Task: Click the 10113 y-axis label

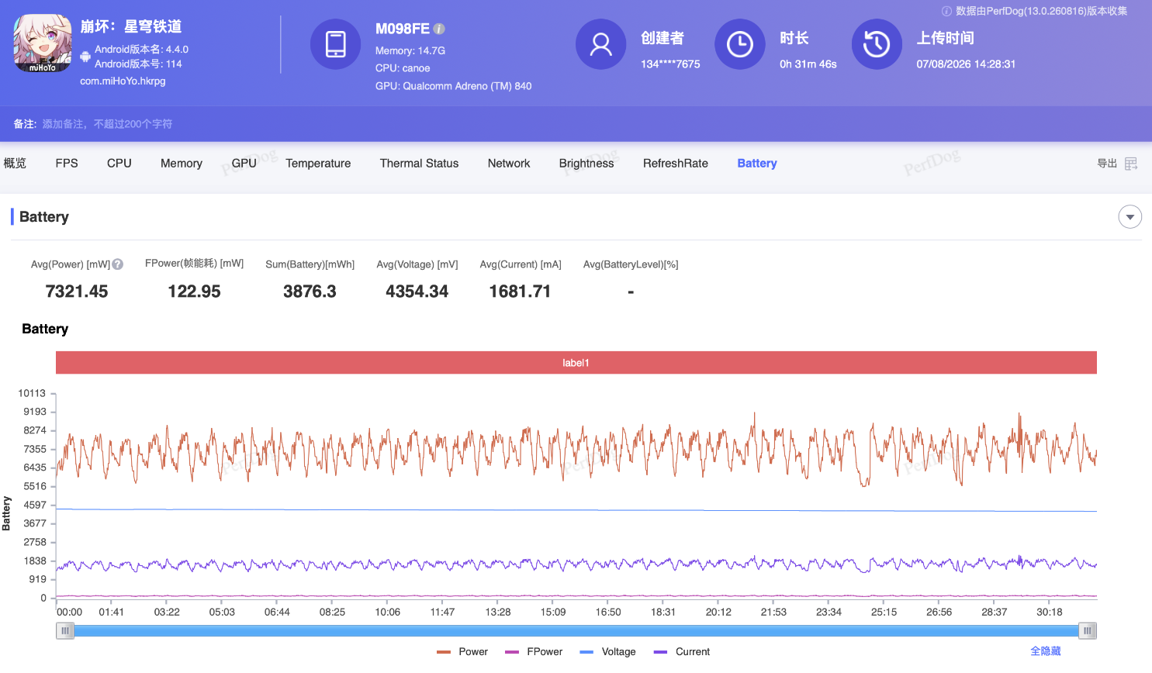Action: [32, 393]
